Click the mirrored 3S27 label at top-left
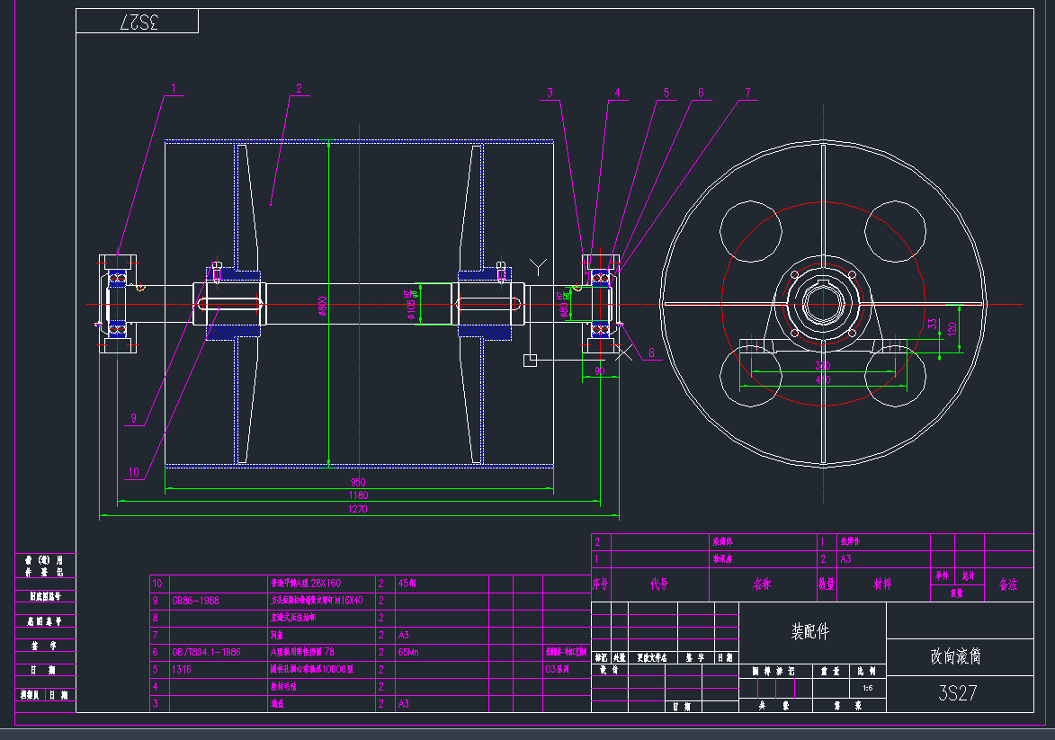The width and height of the screenshot is (1055, 740). [137, 22]
